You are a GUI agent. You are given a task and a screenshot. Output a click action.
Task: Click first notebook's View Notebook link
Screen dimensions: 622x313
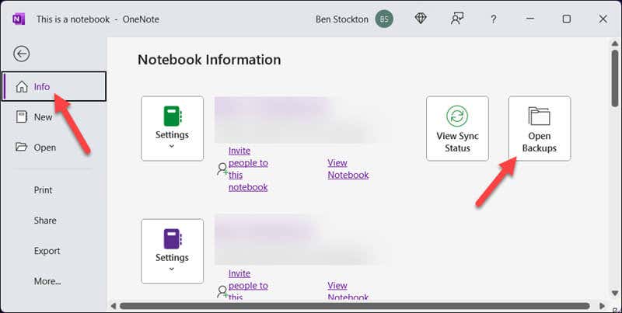[x=348, y=169]
